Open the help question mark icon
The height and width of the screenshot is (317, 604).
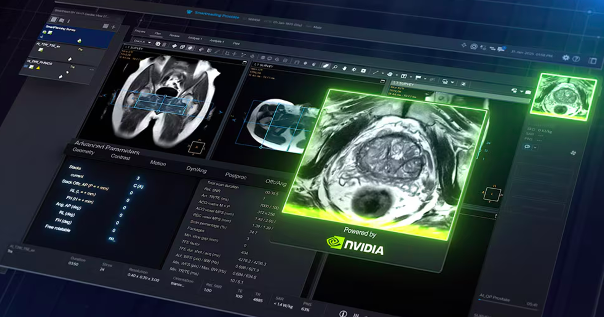pyautogui.click(x=576, y=59)
